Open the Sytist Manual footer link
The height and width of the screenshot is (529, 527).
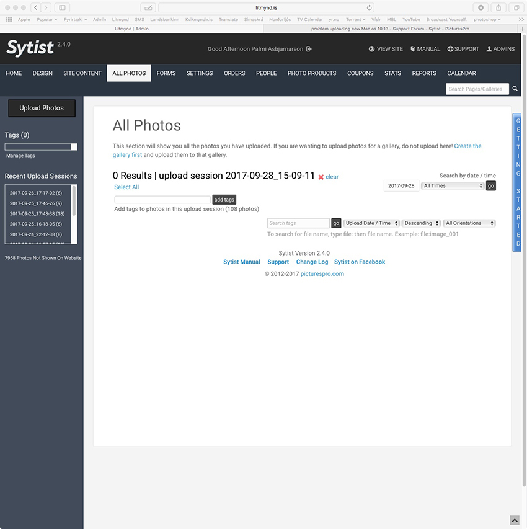pyautogui.click(x=242, y=262)
